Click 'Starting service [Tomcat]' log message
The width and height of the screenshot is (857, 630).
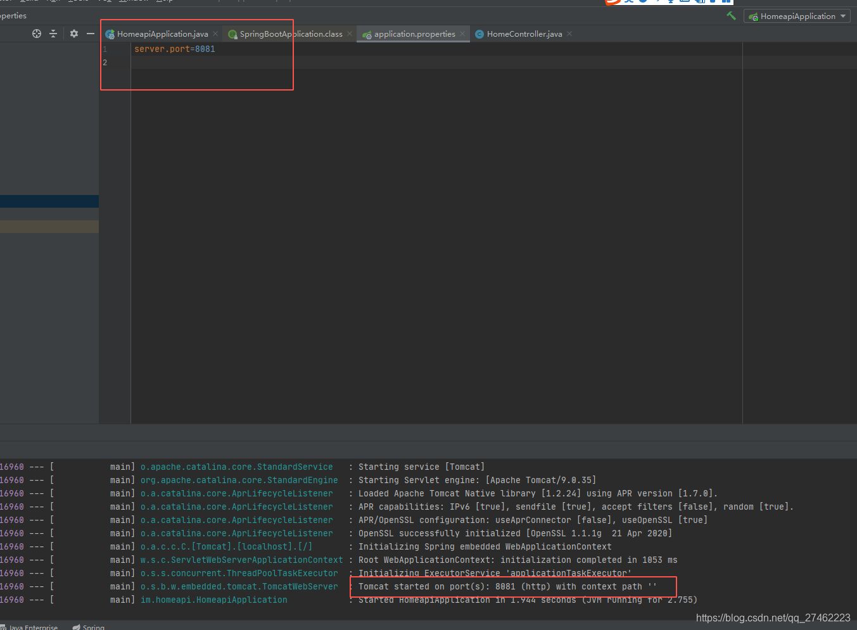point(421,467)
